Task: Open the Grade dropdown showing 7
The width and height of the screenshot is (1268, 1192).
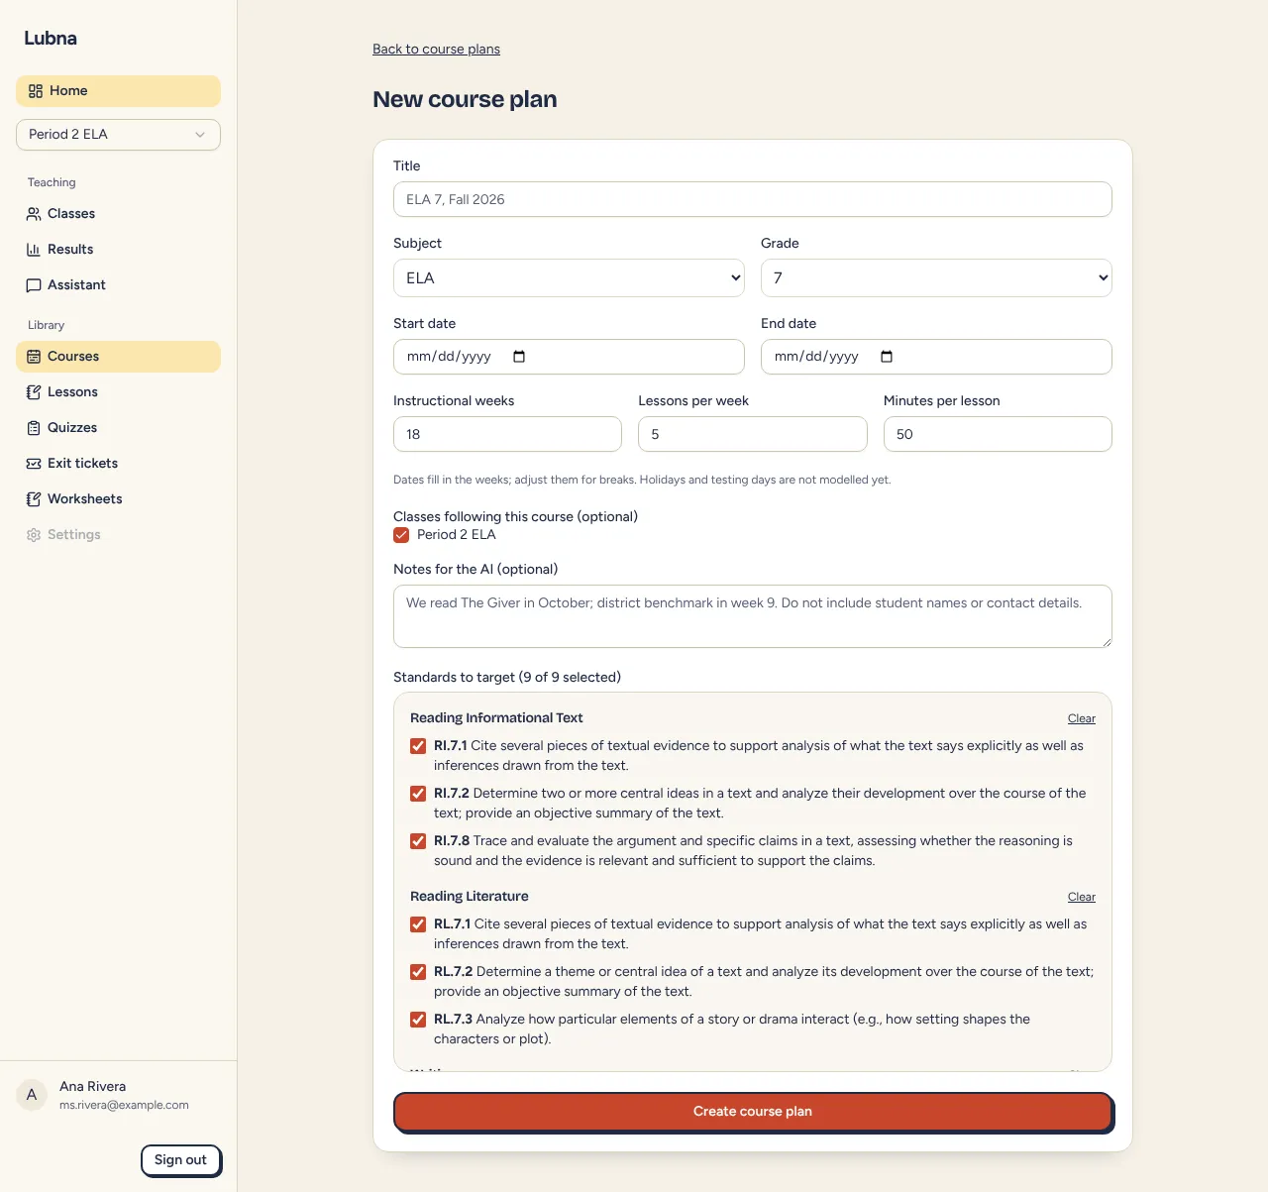Action: coord(936,278)
